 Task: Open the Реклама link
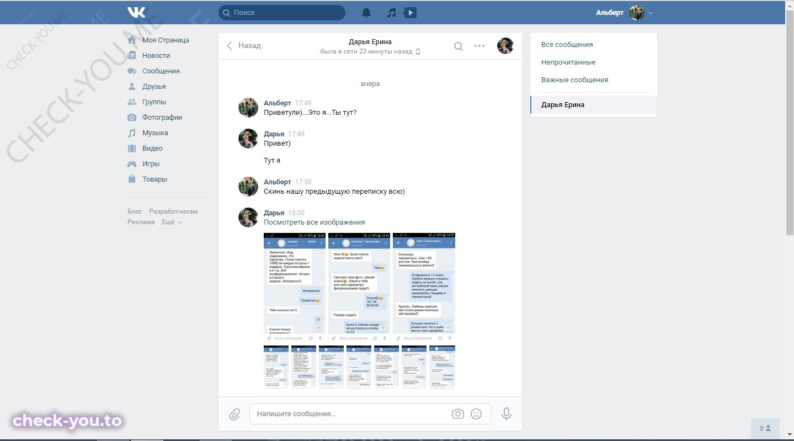(x=141, y=222)
